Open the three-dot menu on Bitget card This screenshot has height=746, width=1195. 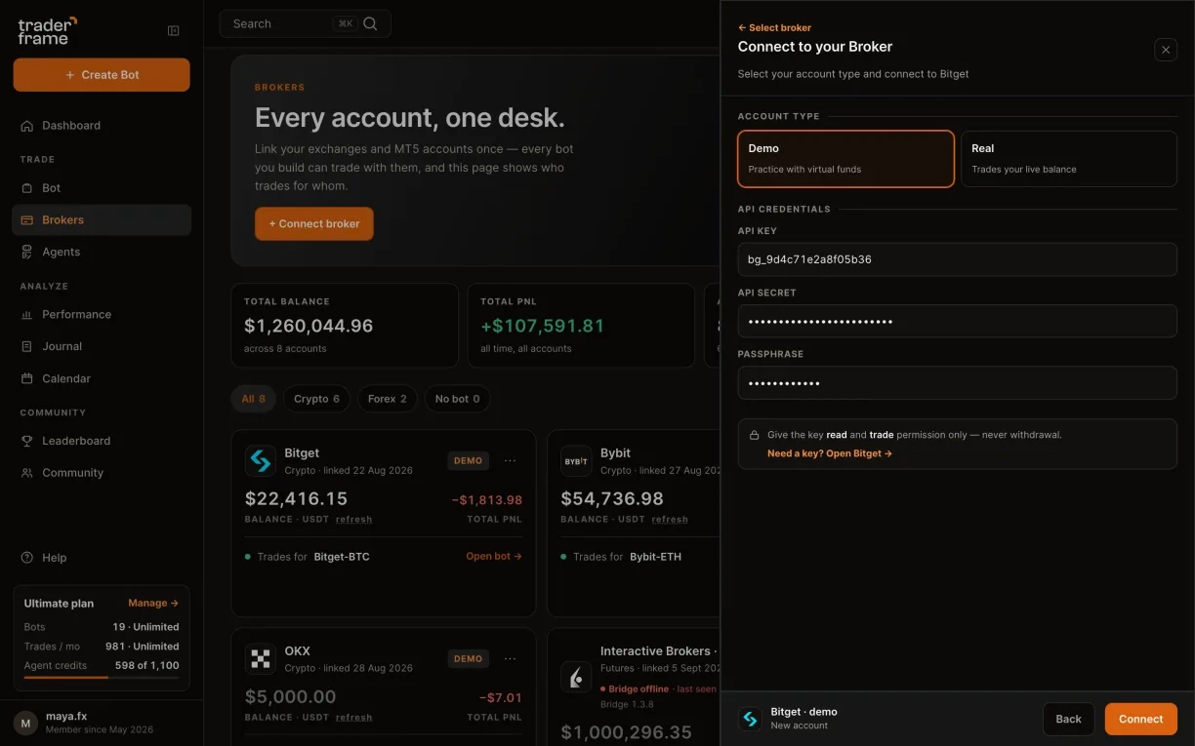pos(510,460)
